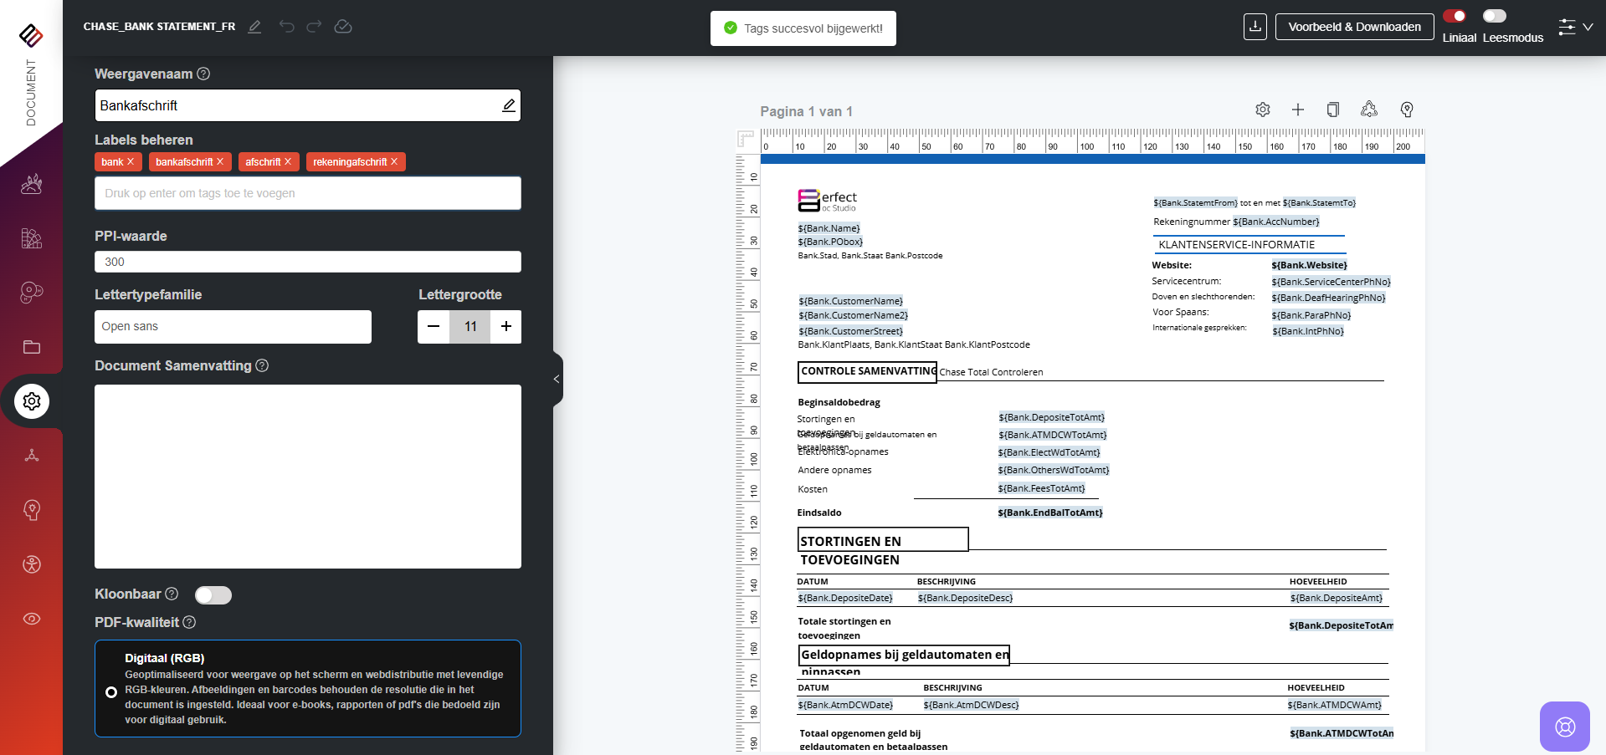Screen dimensions: 1606x755
Task: Select Digitaal (RGB) PDF quality option
Action: [111, 692]
